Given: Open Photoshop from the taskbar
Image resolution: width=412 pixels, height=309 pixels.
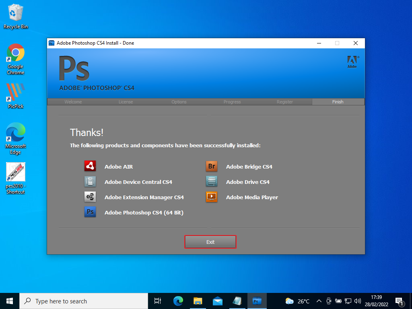Looking at the screenshot, I should (x=257, y=301).
